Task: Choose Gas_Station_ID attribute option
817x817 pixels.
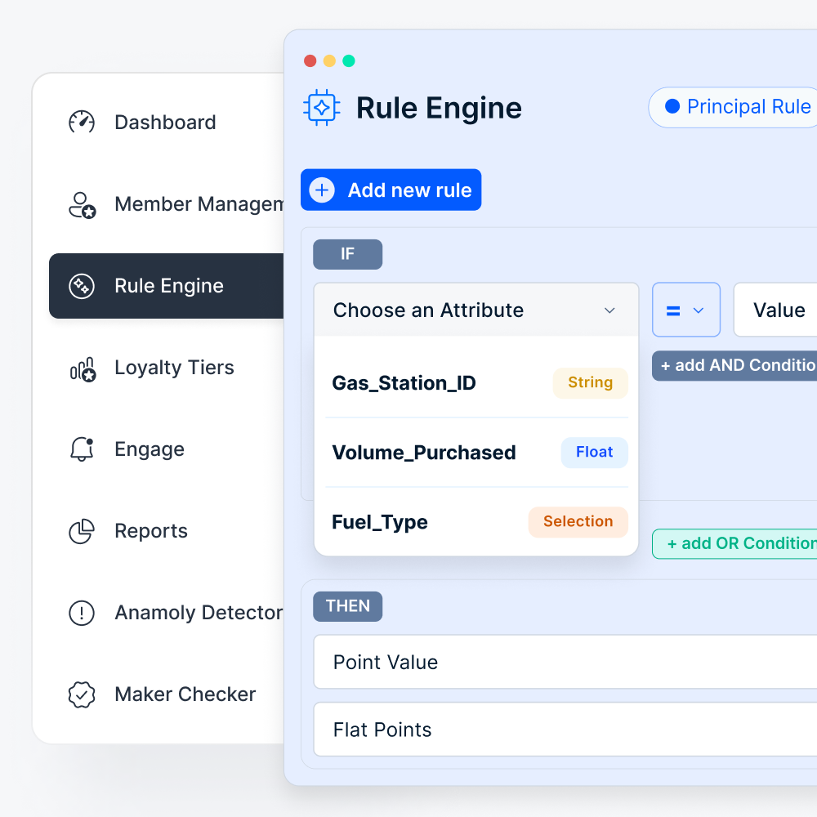Action: tap(477, 383)
